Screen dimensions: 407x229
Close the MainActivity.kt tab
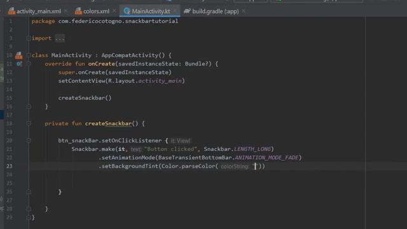coord(176,11)
